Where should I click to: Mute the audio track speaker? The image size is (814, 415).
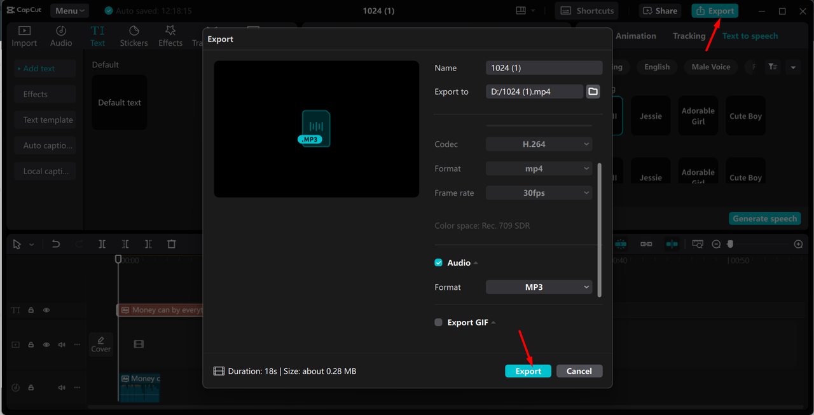[62, 388]
